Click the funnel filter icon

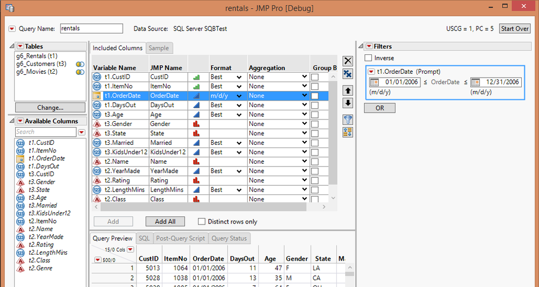pos(348,120)
